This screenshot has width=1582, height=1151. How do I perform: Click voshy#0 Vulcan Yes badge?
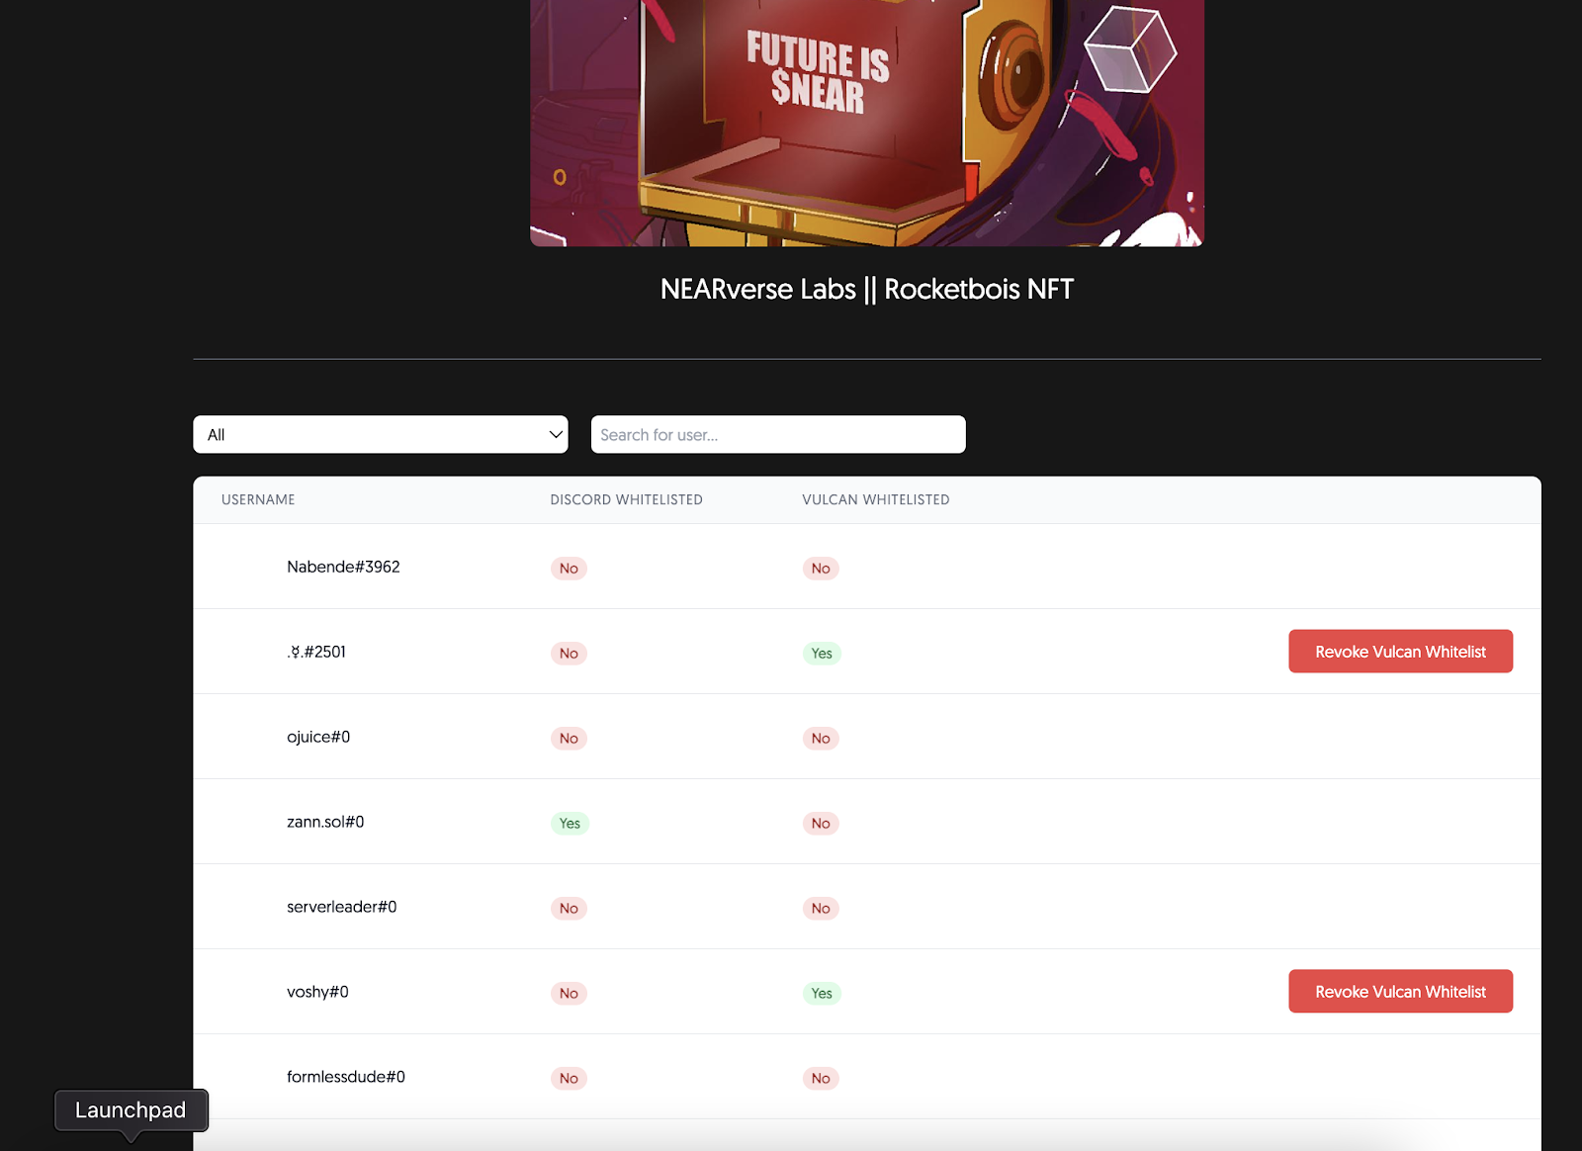(822, 994)
